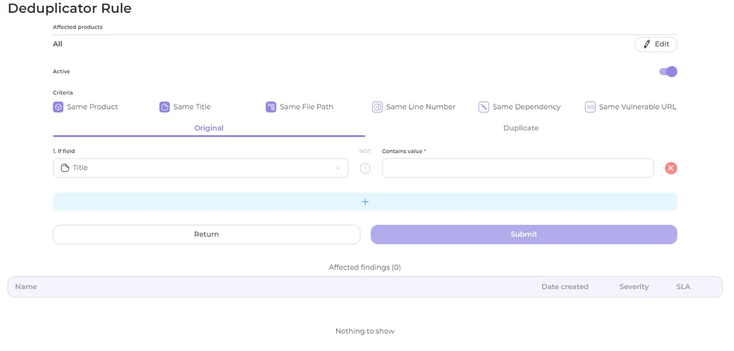Remove condition with red X icon
The width and height of the screenshot is (734, 351).
click(671, 168)
